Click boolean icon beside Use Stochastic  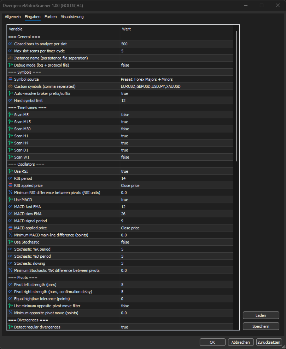(x=11, y=242)
